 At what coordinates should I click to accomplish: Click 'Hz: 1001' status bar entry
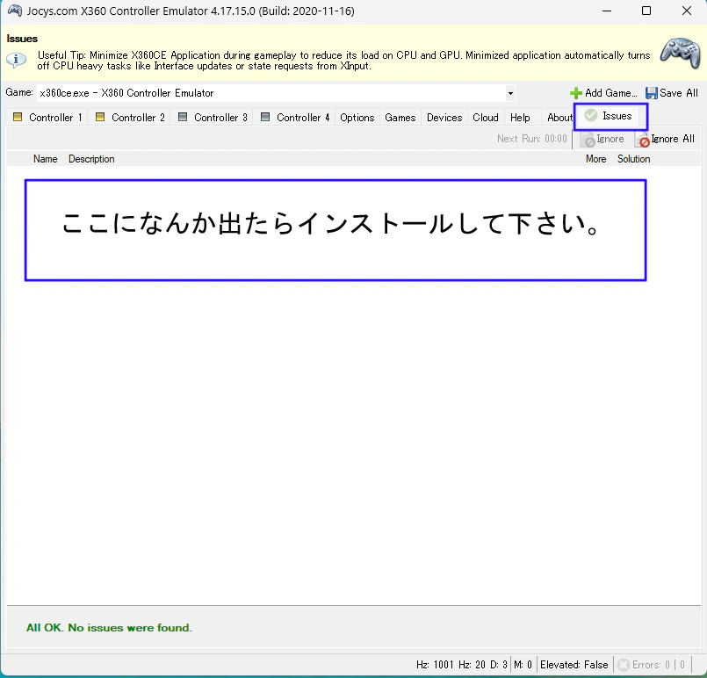pos(435,665)
